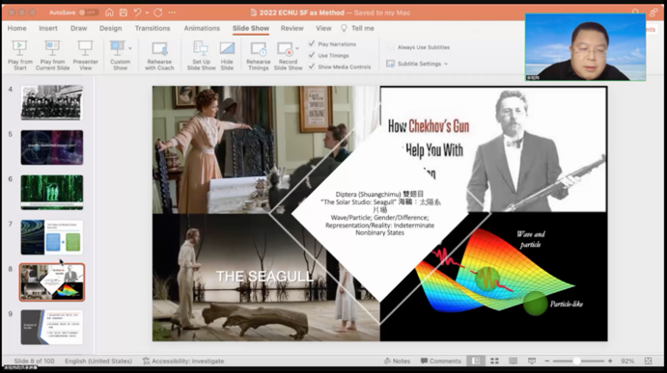Launch Rehearse with Coach
This screenshot has height=373, width=667.
[x=159, y=55]
